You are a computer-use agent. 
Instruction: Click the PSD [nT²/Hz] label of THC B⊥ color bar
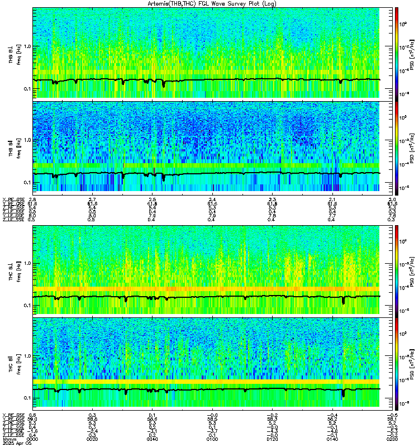click(412, 271)
